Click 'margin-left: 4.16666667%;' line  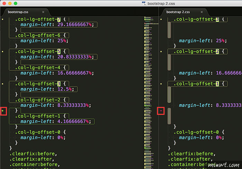[x=56, y=122]
